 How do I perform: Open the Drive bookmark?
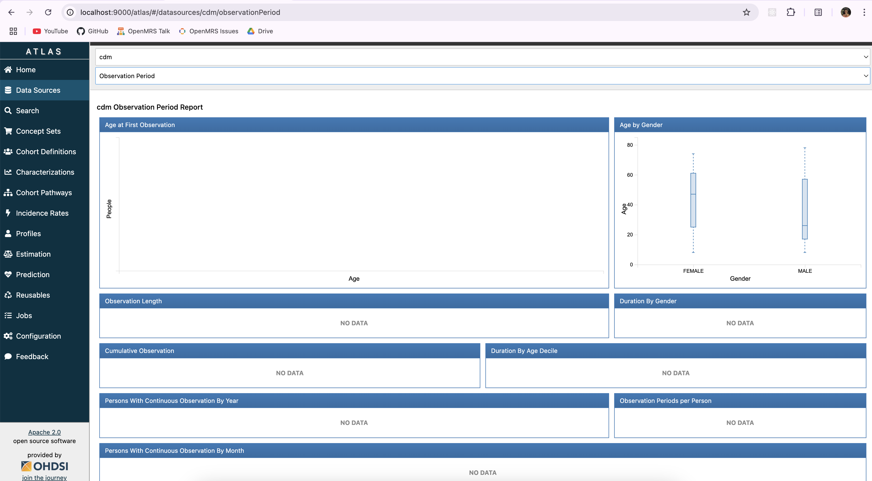pos(260,31)
